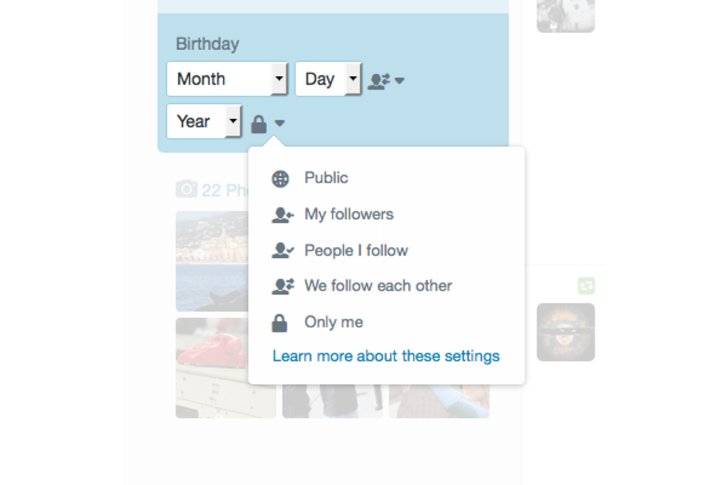Select Public visibility option
This screenshot has height=485, width=727.
pyautogui.click(x=326, y=178)
